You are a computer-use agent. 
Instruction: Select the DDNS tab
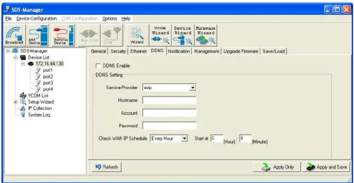click(x=157, y=51)
